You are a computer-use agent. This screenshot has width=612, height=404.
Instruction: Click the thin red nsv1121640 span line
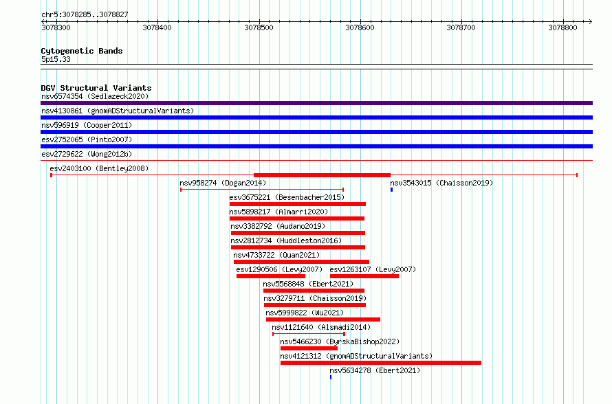[308, 334]
